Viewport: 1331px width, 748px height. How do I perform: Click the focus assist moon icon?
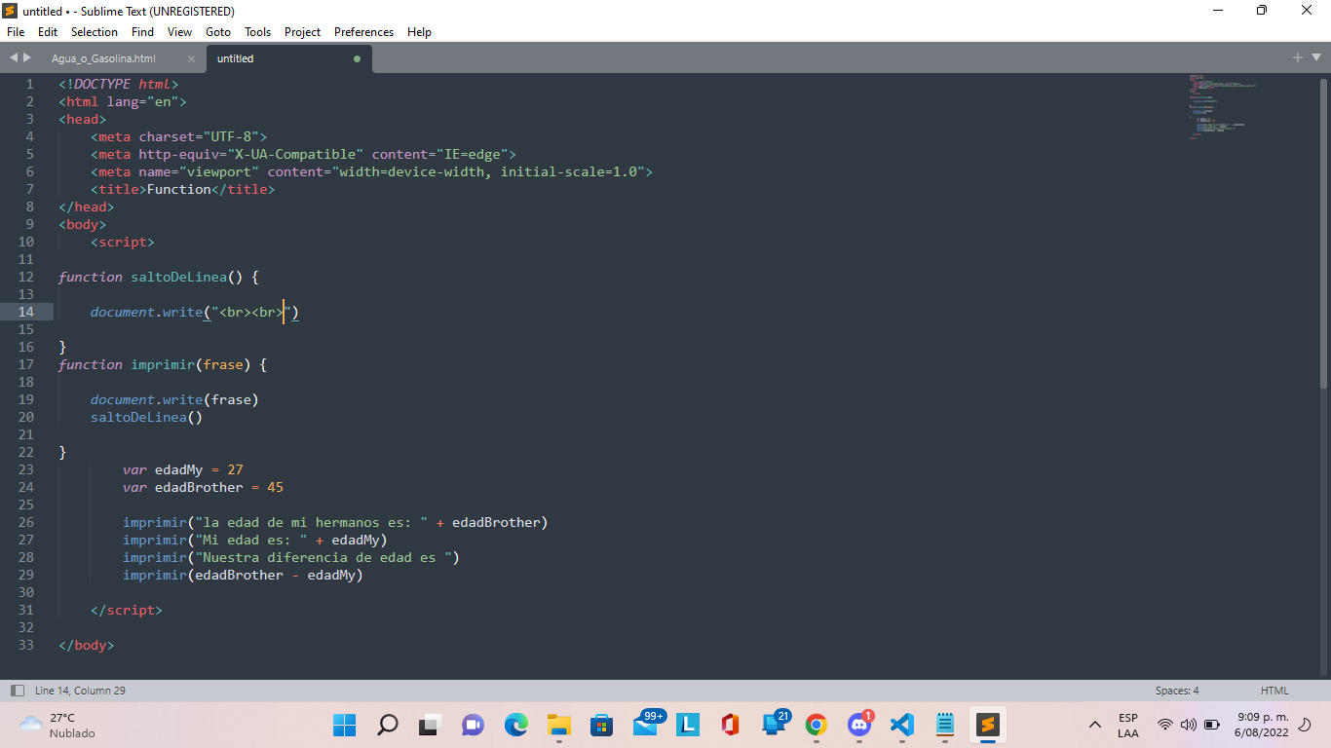tap(1306, 725)
